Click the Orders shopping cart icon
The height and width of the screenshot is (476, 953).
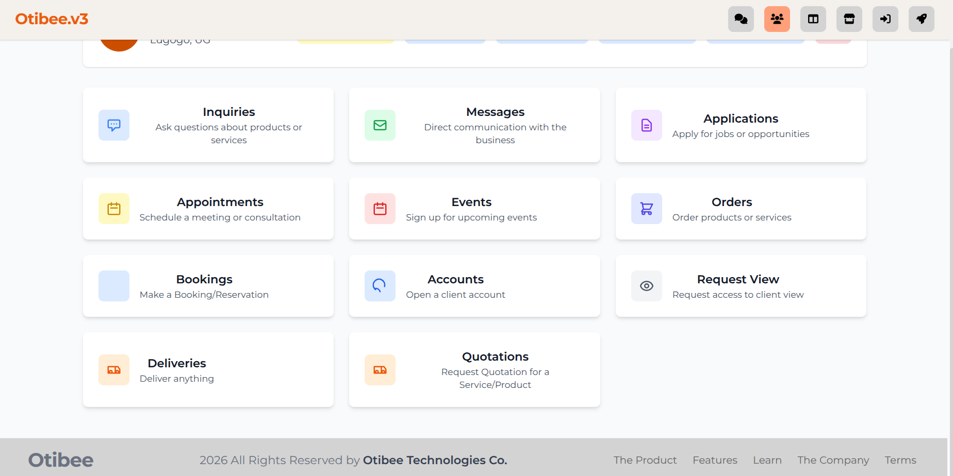tap(646, 209)
